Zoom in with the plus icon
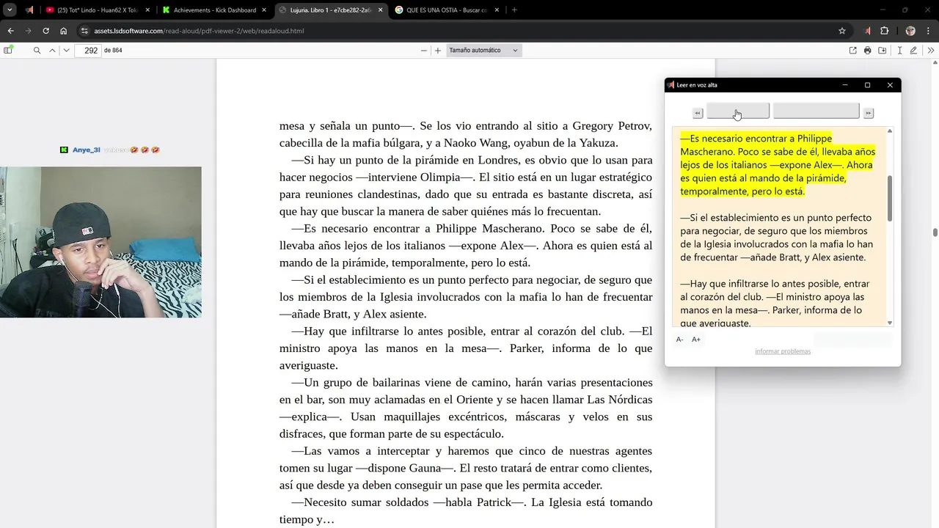Screen dimensions: 939x528 click(438, 51)
